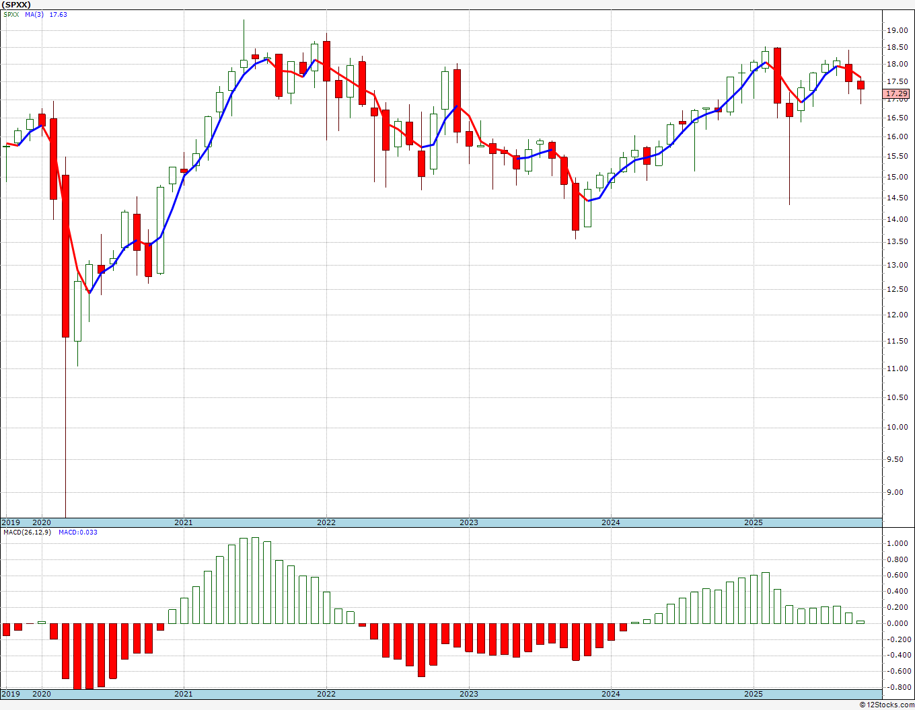This screenshot has height=710, width=915.
Task: Click 19.00 on the price axis
Action: tap(896, 30)
